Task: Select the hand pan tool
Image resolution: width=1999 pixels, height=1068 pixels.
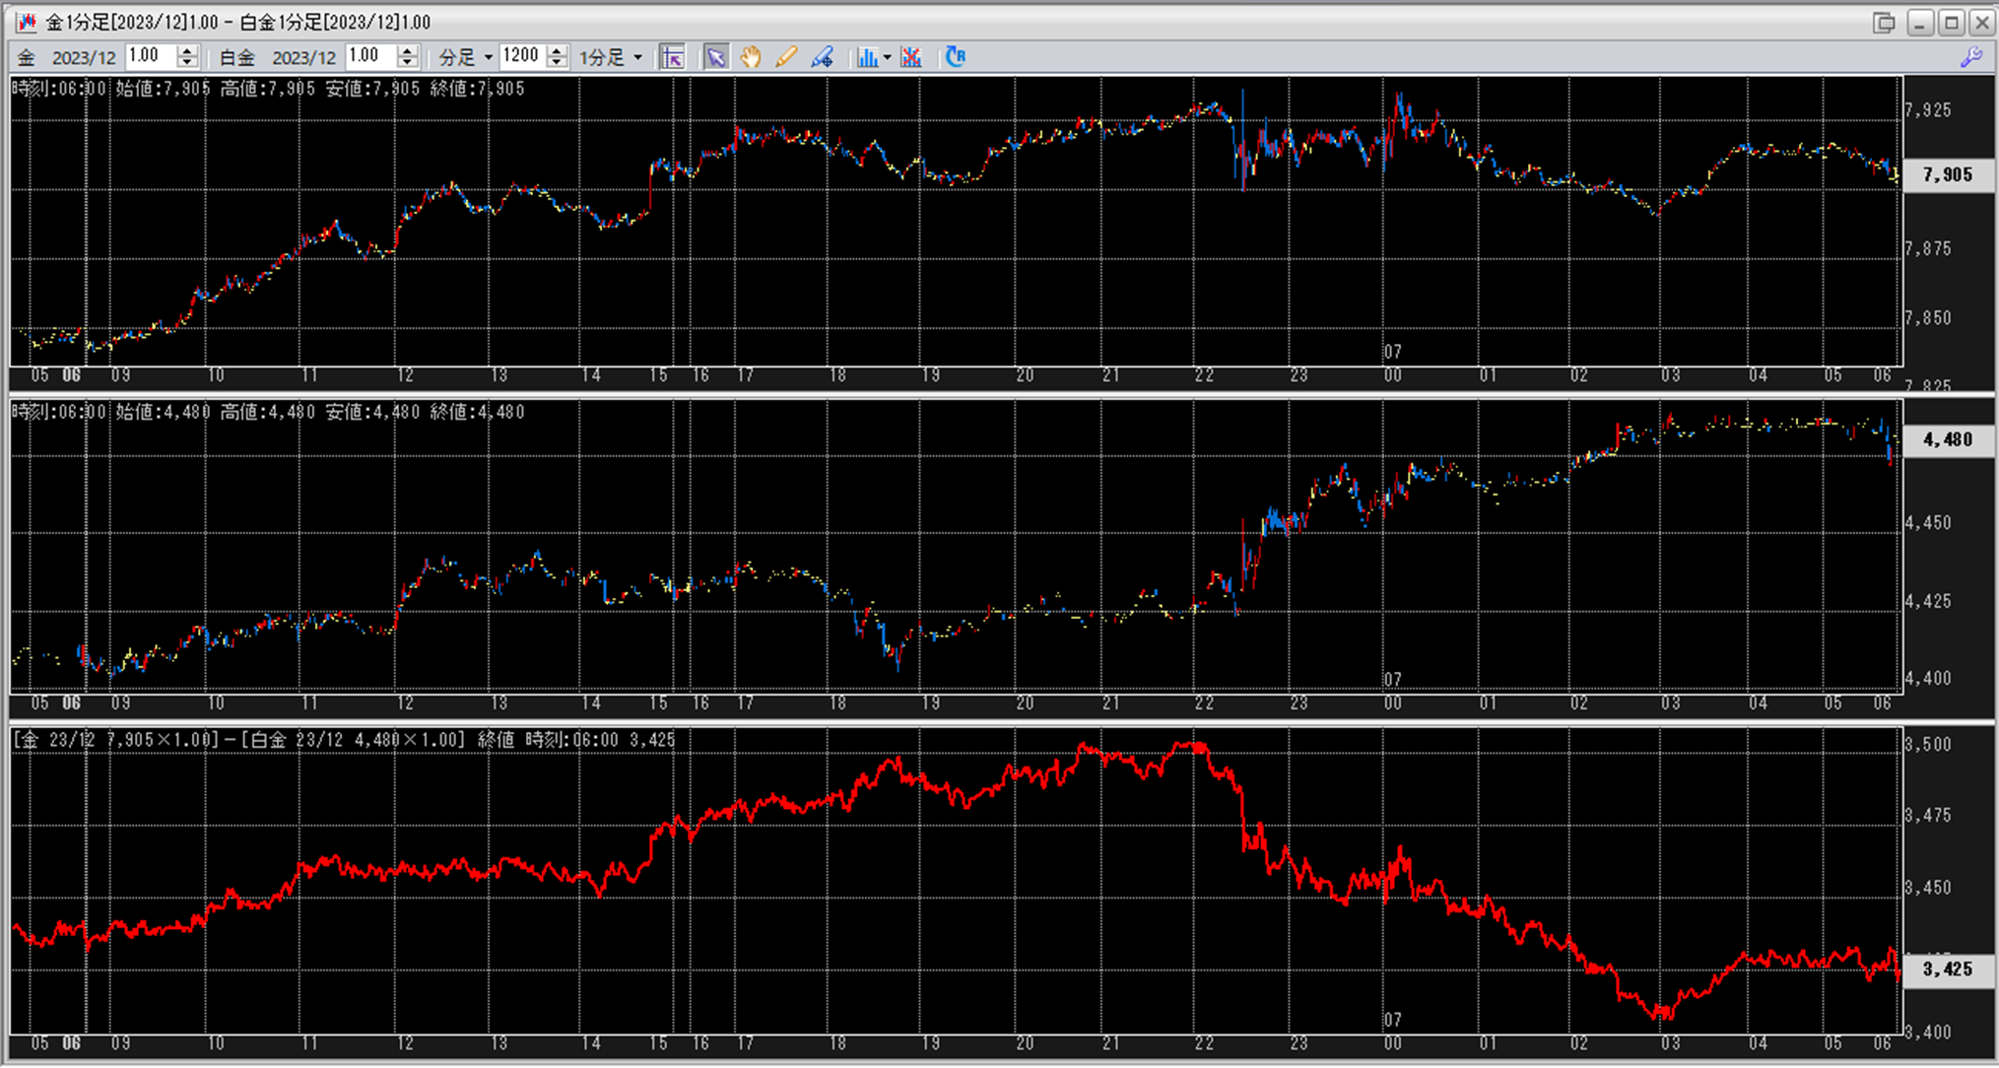Action: click(x=751, y=57)
